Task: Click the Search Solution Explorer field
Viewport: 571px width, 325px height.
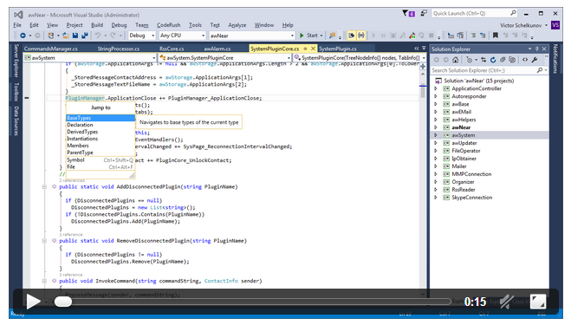Action: click(489, 70)
